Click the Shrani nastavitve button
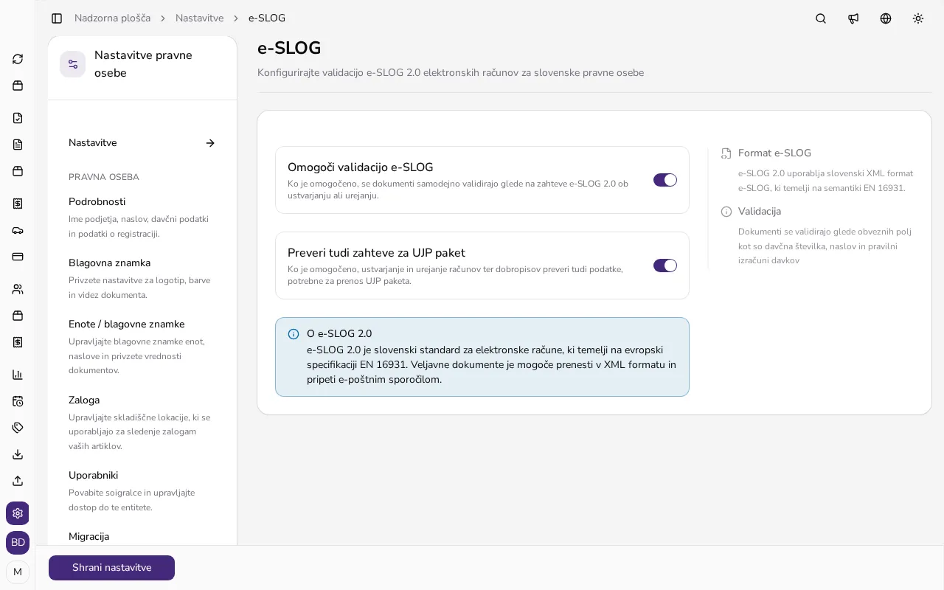 pos(112,568)
